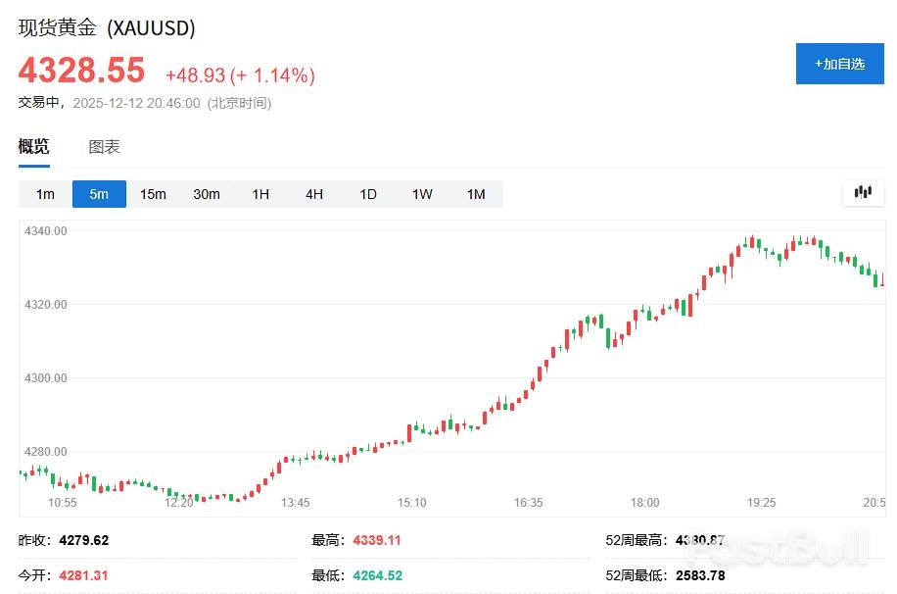Set chart interval to 1H
The width and height of the screenshot is (897, 594).
click(260, 194)
